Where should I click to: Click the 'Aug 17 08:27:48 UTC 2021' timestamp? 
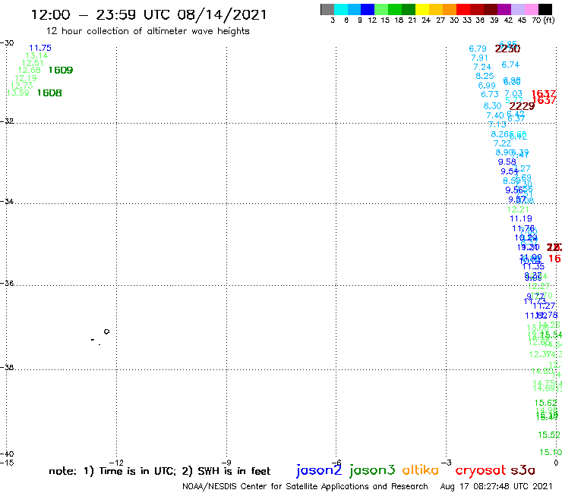(496, 486)
